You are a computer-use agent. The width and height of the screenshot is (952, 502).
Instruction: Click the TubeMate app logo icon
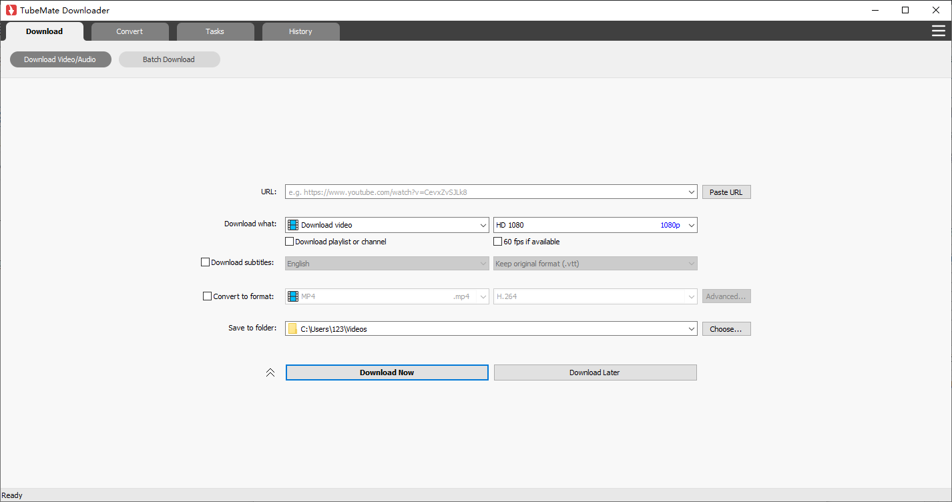[x=11, y=10]
